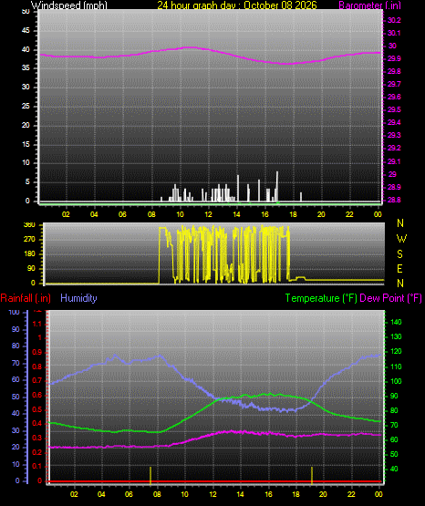Select the 'Dew Point (°F)' legend label

point(390,298)
